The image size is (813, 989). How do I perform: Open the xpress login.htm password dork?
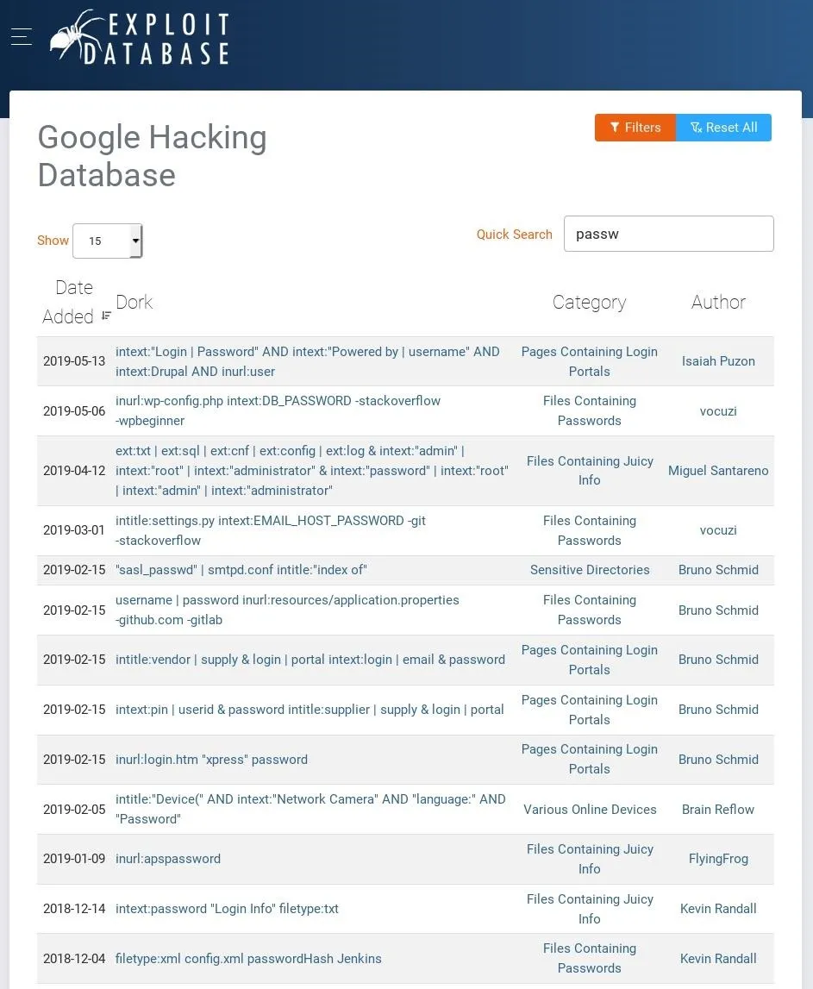(x=211, y=760)
